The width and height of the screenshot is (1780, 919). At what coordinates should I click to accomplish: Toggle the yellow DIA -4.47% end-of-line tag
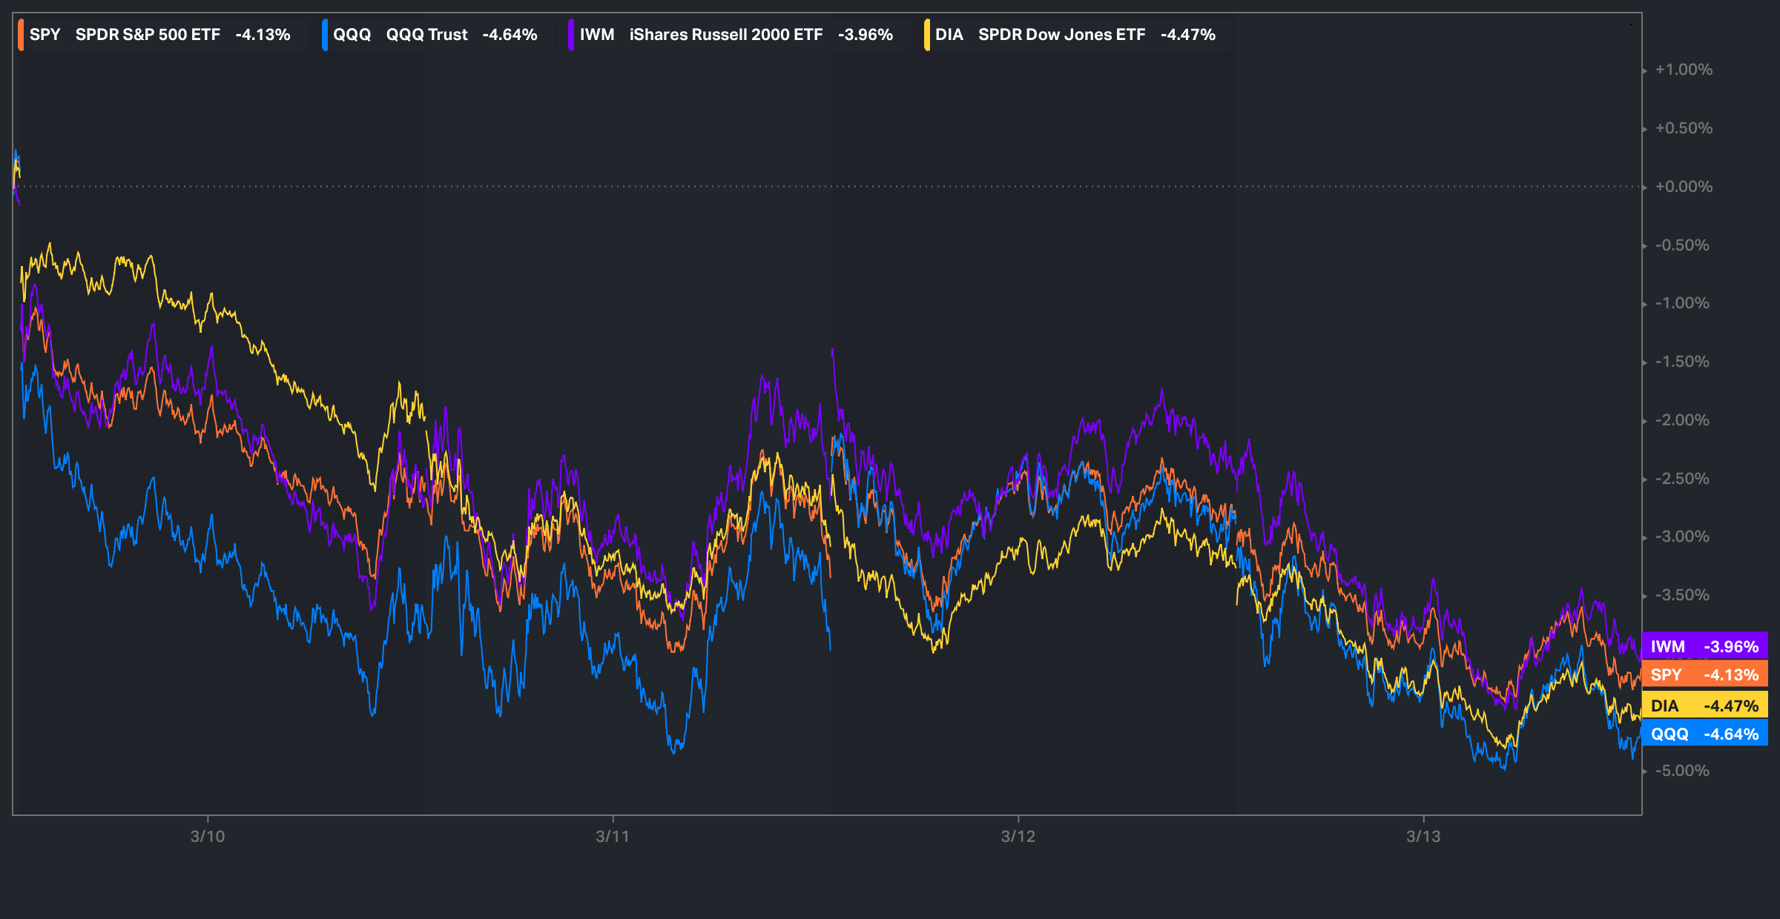point(1704,706)
